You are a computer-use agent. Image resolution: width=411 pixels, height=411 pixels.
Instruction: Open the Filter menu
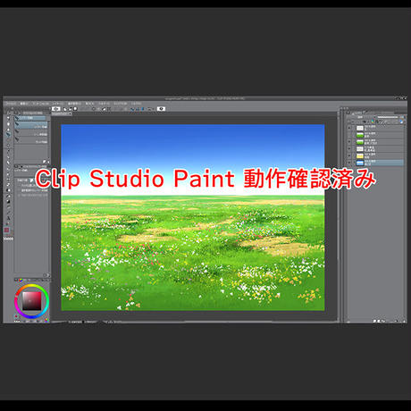104,104
